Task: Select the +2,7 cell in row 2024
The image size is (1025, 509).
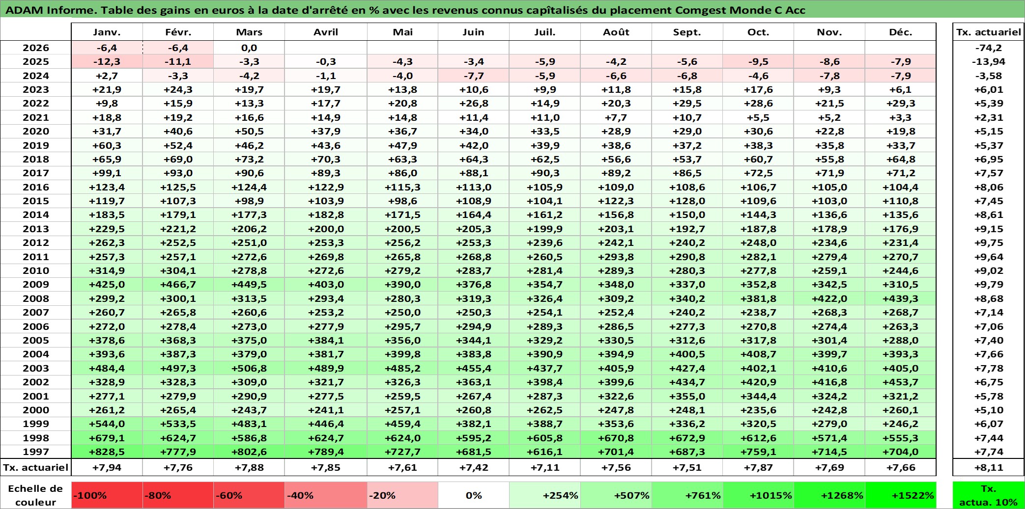Action: [107, 76]
